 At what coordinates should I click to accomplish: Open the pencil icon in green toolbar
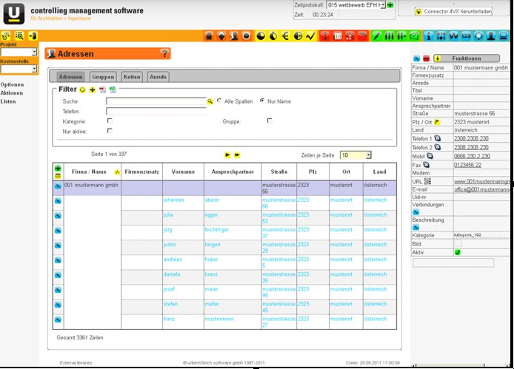pyautogui.click(x=377, y=35)
